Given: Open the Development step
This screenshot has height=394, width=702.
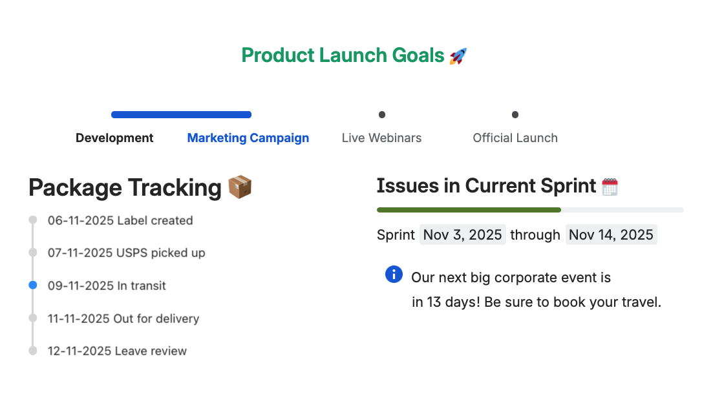Looking at the screenshot, I should pos(114,138).
